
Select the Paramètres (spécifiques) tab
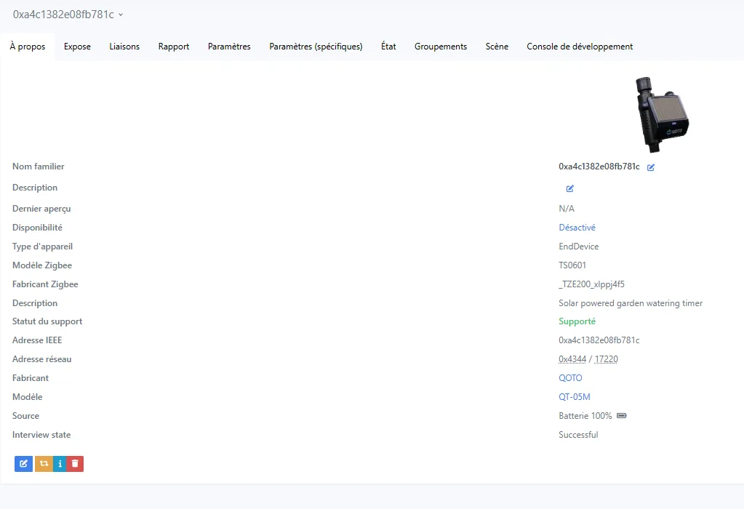tap(316, 47)
